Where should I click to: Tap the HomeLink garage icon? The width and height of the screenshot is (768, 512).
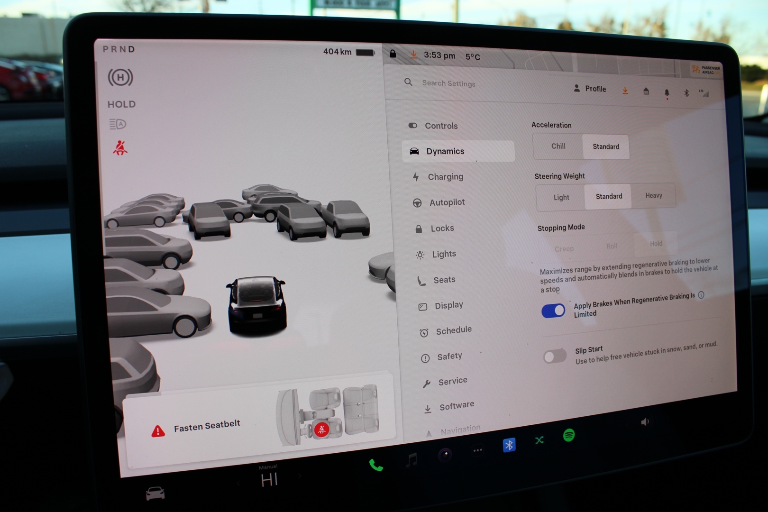click(x=646, y=91)
